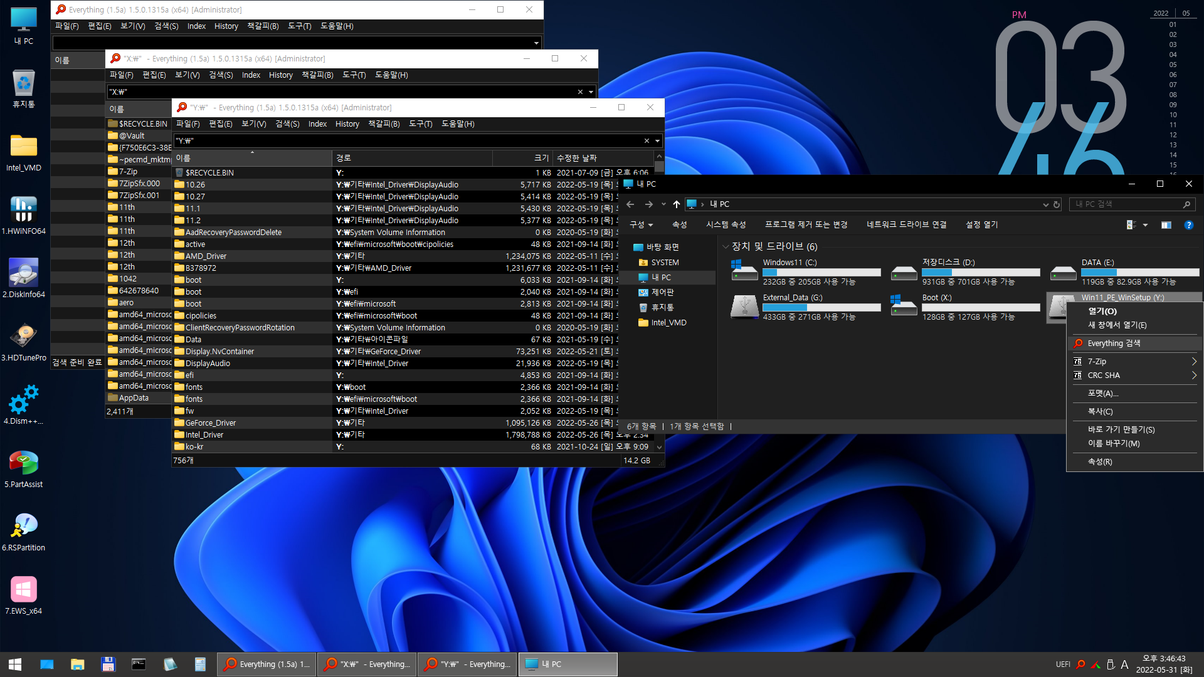Switch to the "X:\" Everything taskbar button
This screenshot has height=677, width=1204.
[x=367, y=664]
